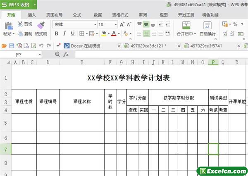Viewport: 248px width, 176px height.
Task: Select row header 5
Action: (5, 123)
